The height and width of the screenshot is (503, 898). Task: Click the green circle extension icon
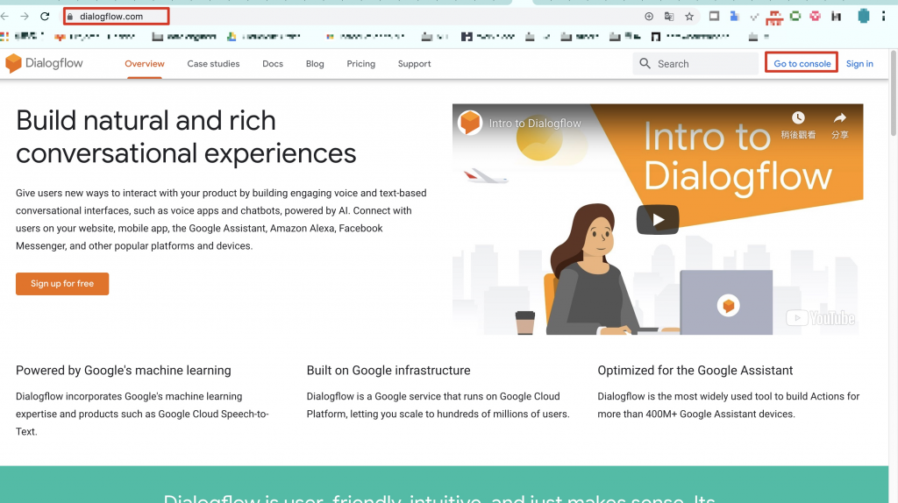tap(795, 16)
